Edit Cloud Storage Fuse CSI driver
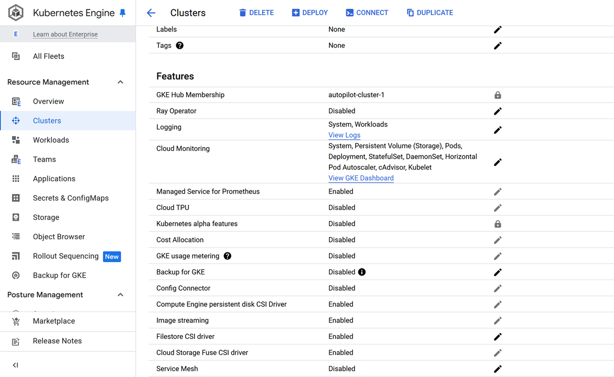This screenshot has width=614, height=377. tap(498, 353)
